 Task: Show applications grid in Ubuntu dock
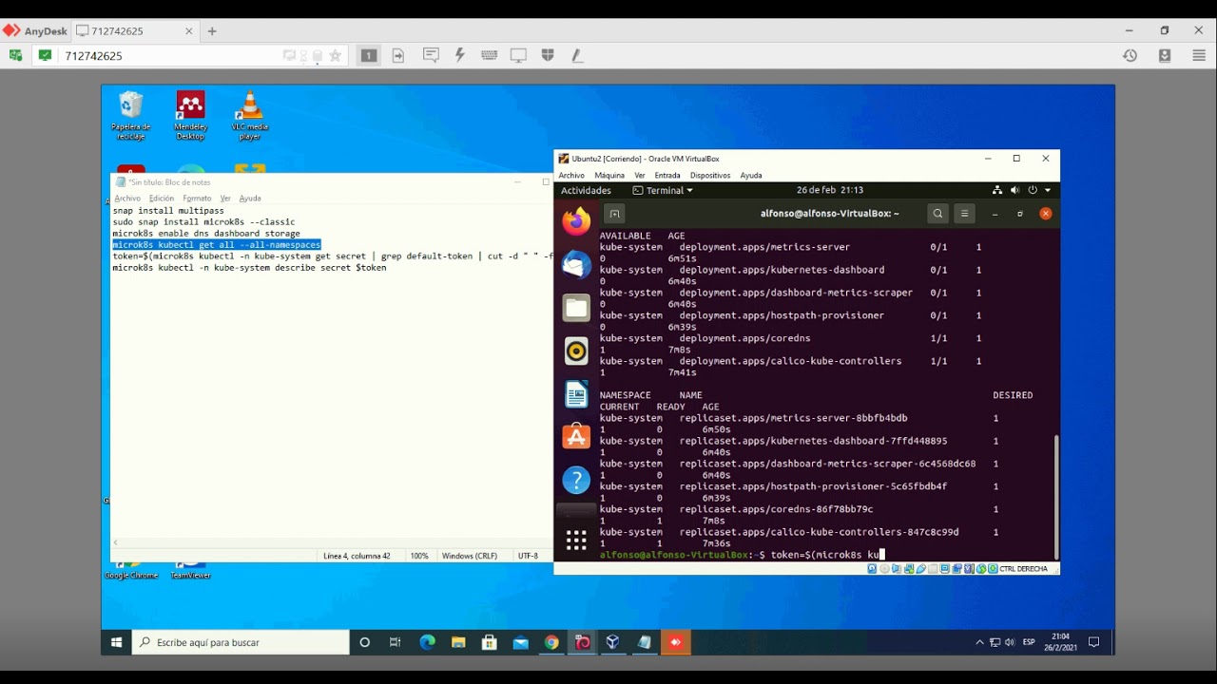pos(576,541)
